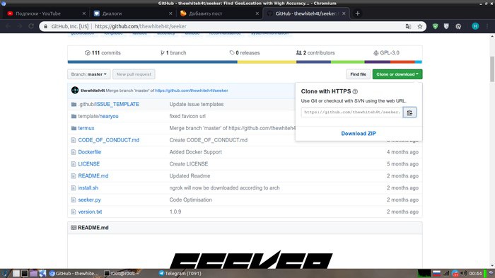Open a new browser tab
495x278 pixels.
357,13
